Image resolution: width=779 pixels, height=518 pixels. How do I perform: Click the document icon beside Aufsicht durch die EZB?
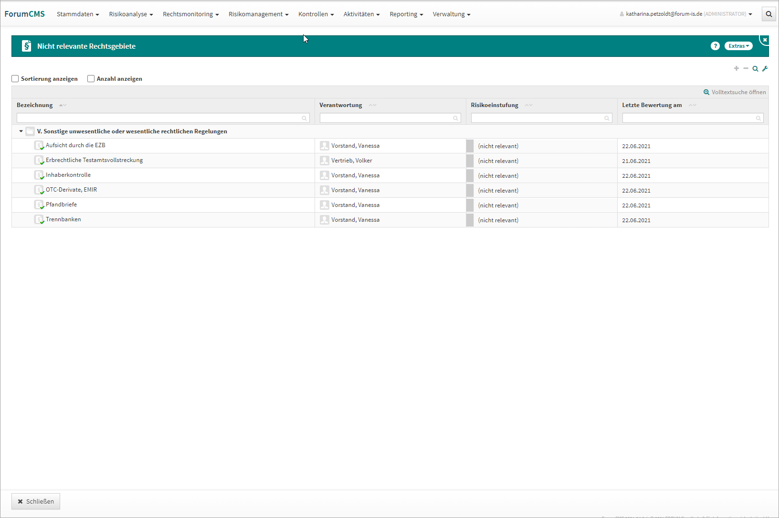pos(39,145)
